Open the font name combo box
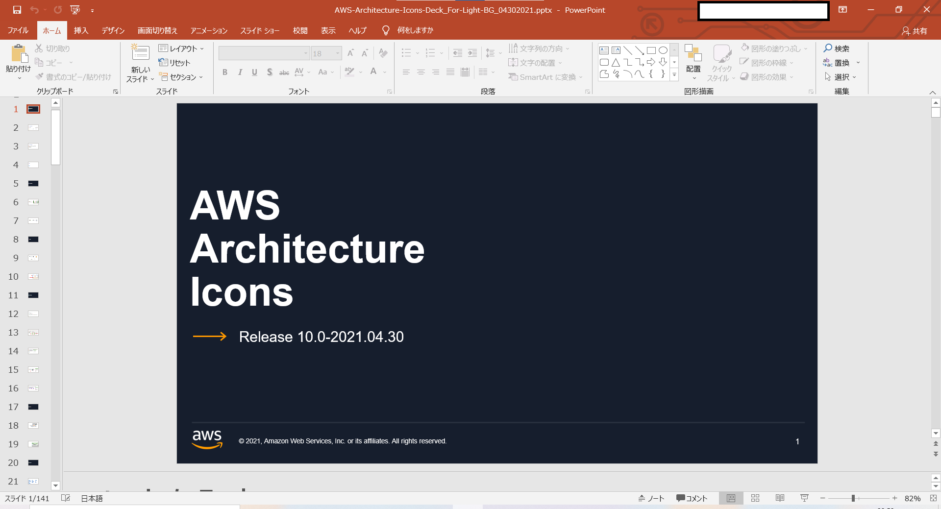Image resolution: width=941 pixels, height=509 pixels. (264, 53)
